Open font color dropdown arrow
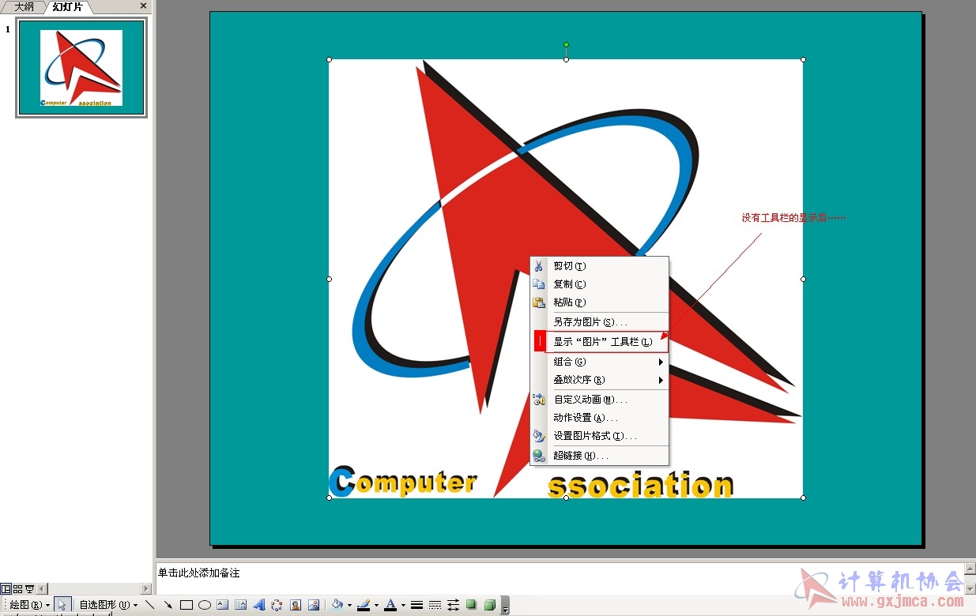Viewport: 976px width, 616px height. coord(403,606)
